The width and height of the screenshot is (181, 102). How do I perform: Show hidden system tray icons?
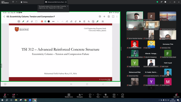pyautogui.click(x=159, y=100)
